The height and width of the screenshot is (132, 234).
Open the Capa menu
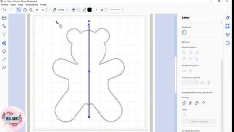21,5
